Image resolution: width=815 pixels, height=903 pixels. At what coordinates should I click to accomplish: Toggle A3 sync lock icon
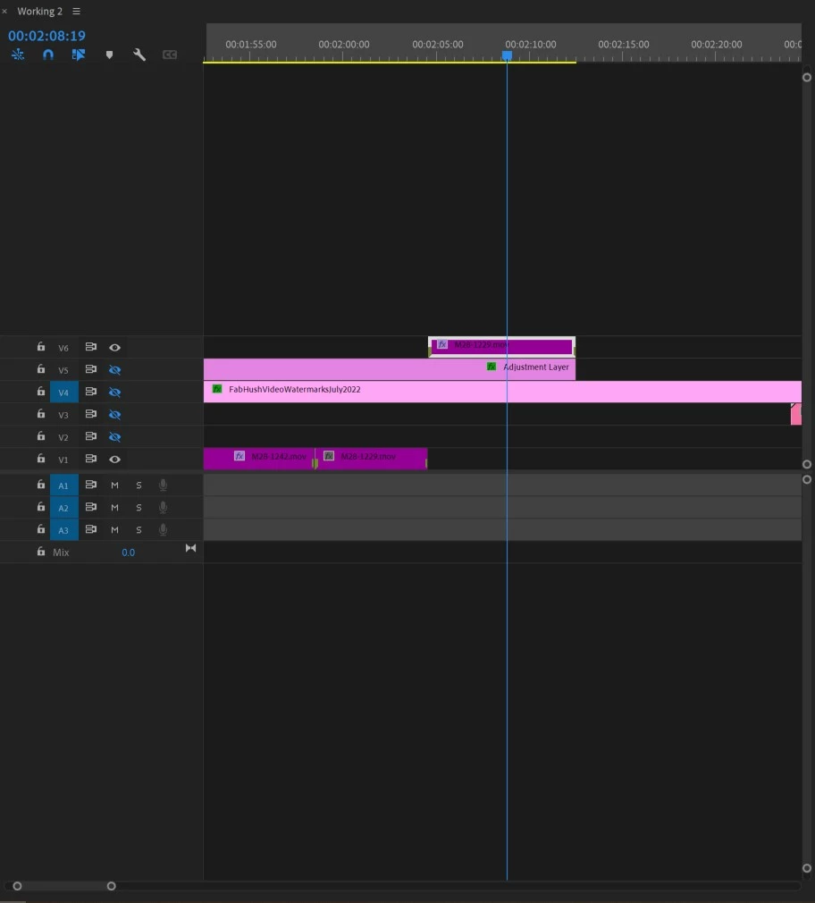[91, 530]
